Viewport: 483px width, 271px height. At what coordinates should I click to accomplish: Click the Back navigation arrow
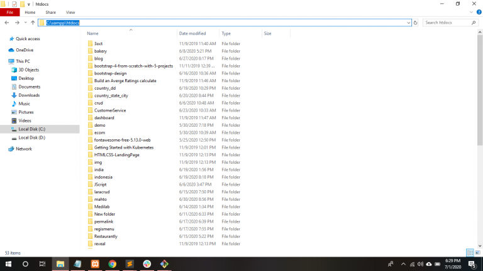[x=6, y=23]
